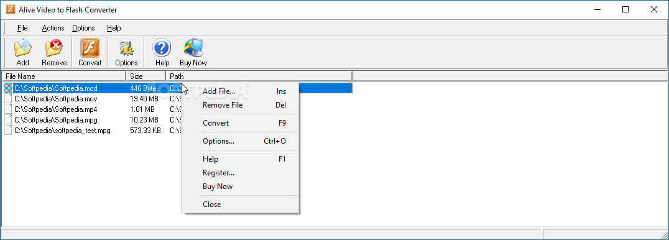The height and width of the screenshot is (240, 669).
Task: Click the Add file toolbar icon
Action: point(22,48)
